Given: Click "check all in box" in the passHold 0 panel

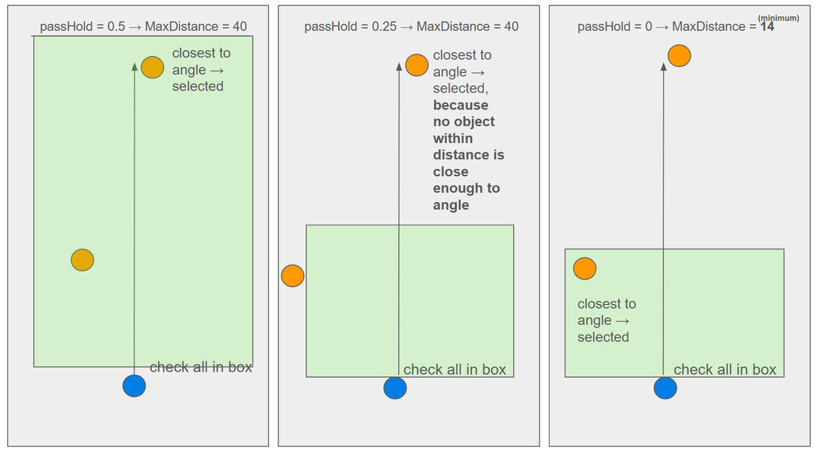Looking at the screenshot, I should (x=725, y=369).
